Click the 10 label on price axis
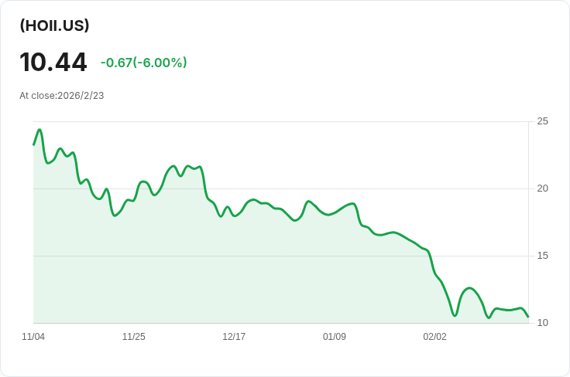The width and height of the screenshot is (570, 377). coord(542,323)
